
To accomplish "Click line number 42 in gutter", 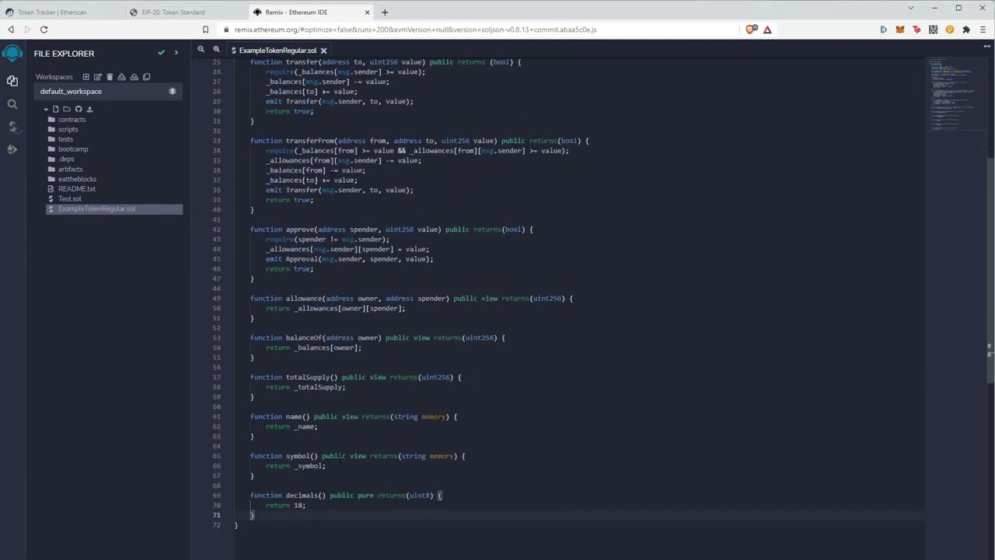I will [216, 229].
